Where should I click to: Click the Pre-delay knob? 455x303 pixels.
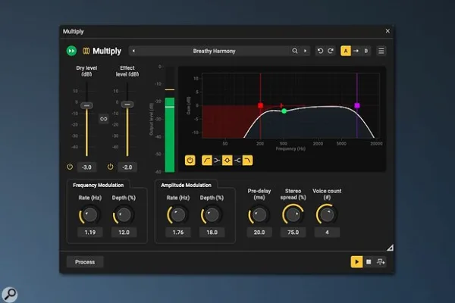[259, 215]
